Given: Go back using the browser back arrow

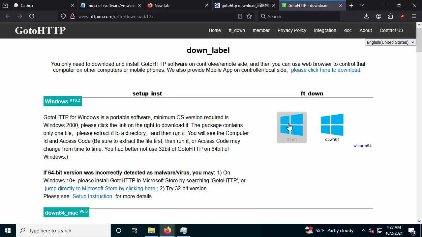Looking at the screenshot, I should 8,16.
